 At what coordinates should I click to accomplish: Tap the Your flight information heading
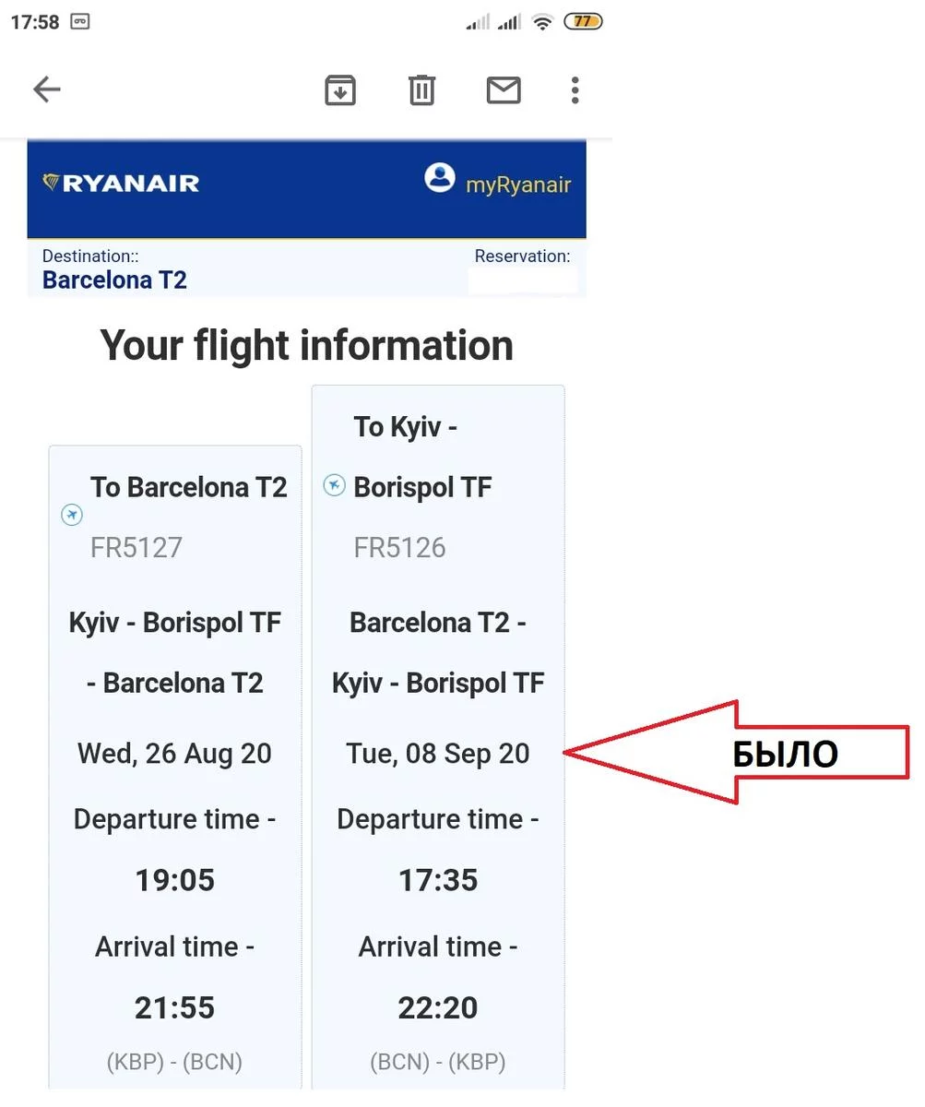(306, 346)
